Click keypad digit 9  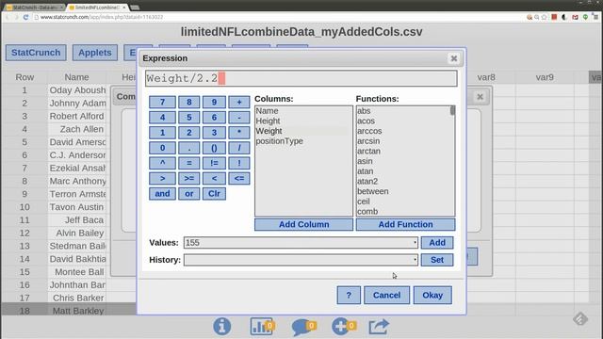214,103
